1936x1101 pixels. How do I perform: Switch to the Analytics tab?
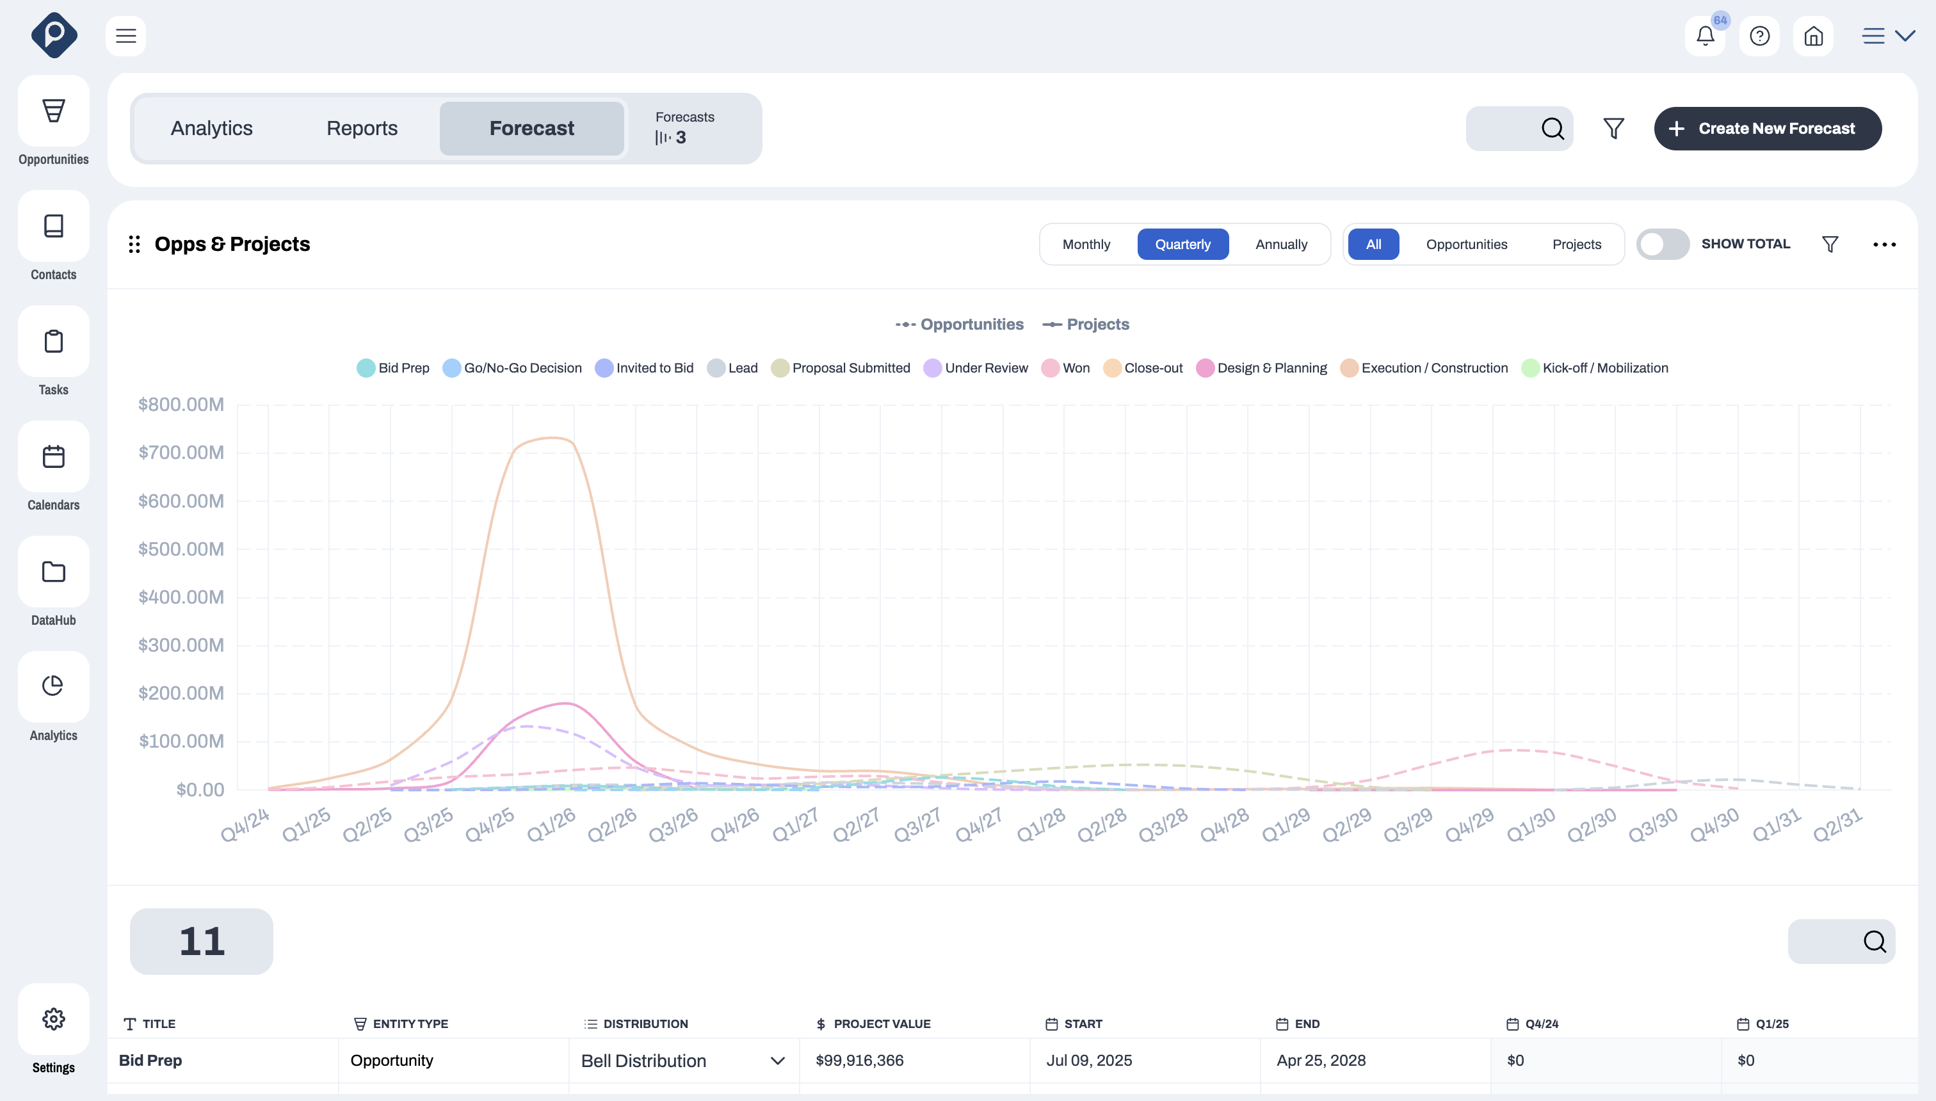click(212, 128)
